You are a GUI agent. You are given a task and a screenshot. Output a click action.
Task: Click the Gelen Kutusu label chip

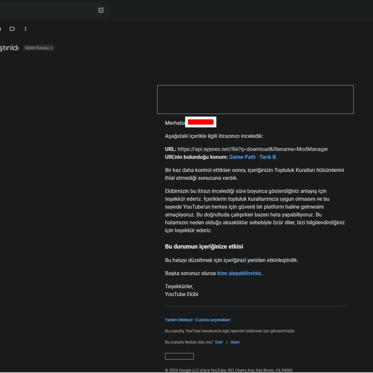pos(37,48)
